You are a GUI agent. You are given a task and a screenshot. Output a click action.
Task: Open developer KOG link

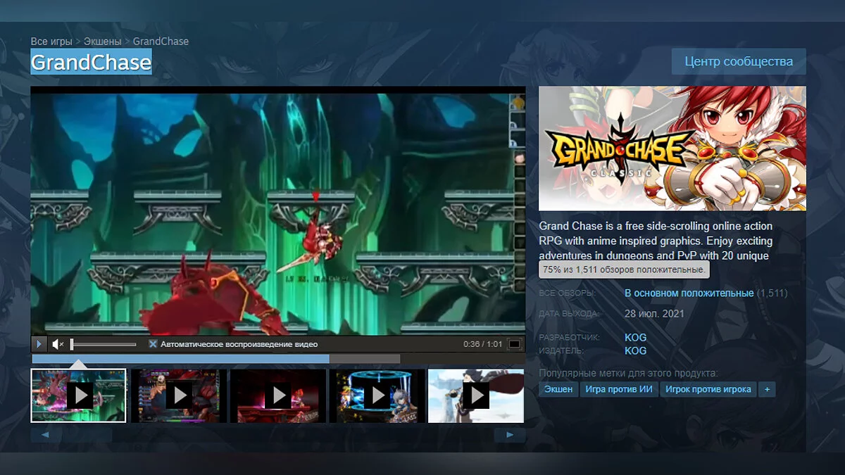pyautogui.click(x=635, y=338)
